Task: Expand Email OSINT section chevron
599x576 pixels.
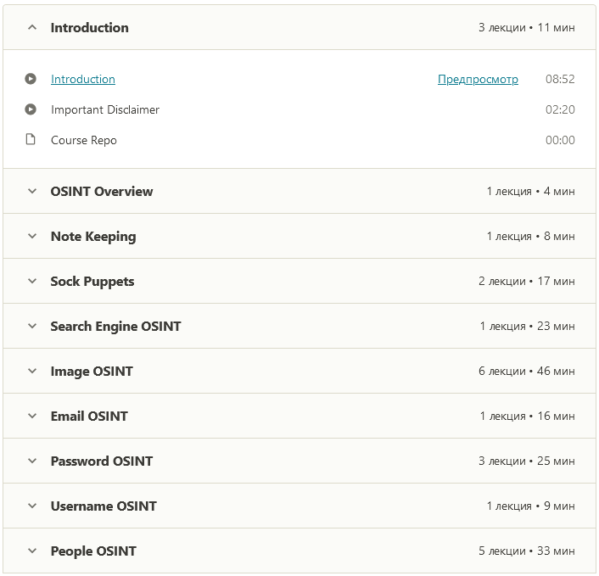Action: point(32,416)
